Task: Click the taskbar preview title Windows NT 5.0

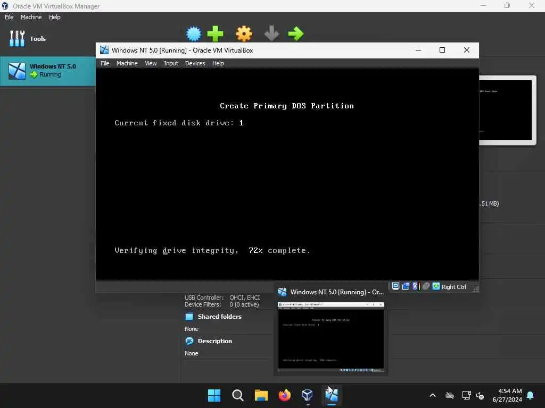Action: coord(337,292)
